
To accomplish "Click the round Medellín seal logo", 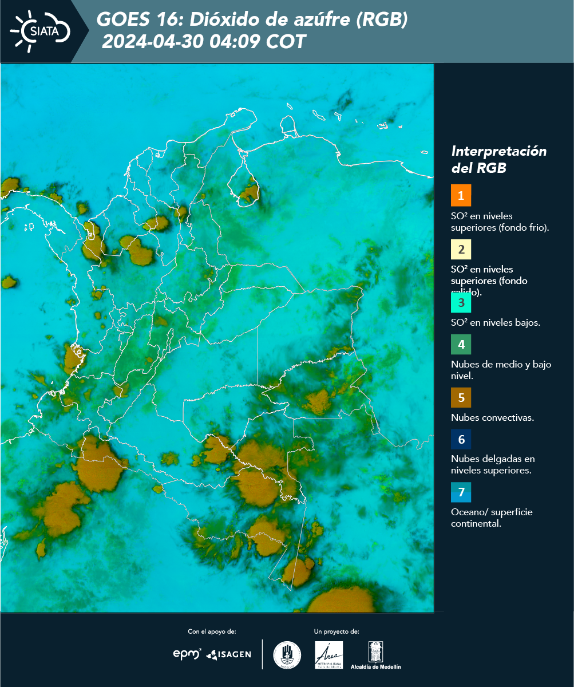I will pyautogui.click(x=287, y=655).
